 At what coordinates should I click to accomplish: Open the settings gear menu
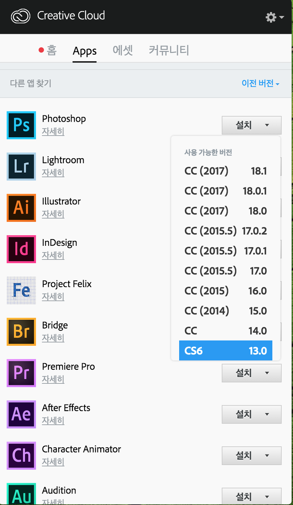[274, 17]
